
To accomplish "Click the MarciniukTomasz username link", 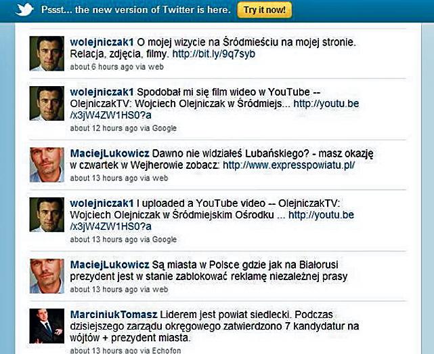I will coord(113,315).
